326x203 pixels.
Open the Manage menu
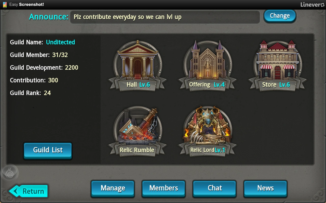113,189
